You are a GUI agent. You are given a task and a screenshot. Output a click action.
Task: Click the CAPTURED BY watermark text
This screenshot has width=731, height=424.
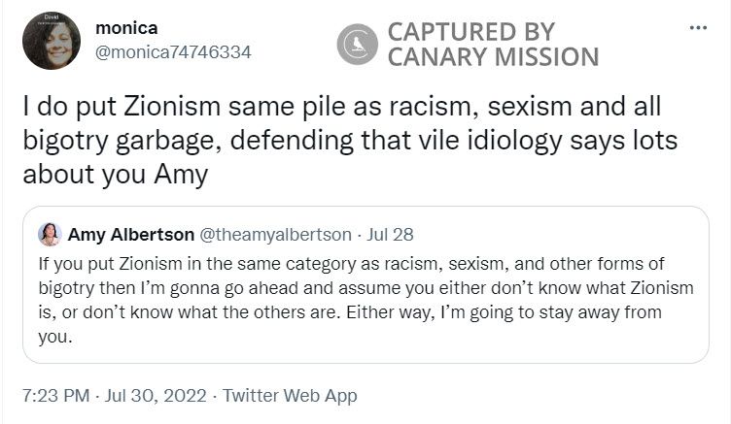tap(470, 31)
